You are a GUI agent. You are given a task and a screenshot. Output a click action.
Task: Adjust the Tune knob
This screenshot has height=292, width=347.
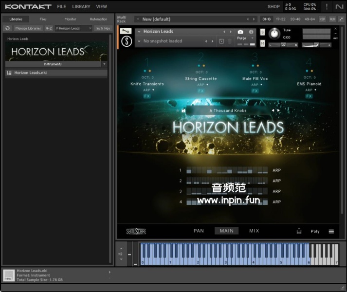tap(274, 34)
